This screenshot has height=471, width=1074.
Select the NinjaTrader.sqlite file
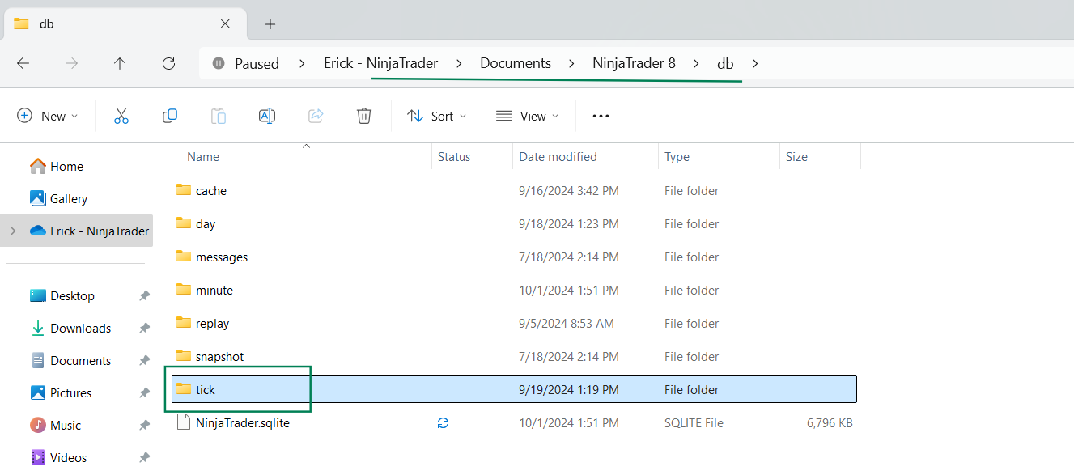coord(242,423)
